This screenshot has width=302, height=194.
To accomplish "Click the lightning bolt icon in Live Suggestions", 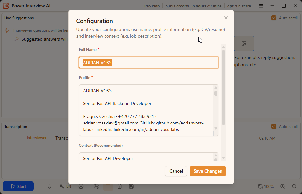I will tap(7, 30).
